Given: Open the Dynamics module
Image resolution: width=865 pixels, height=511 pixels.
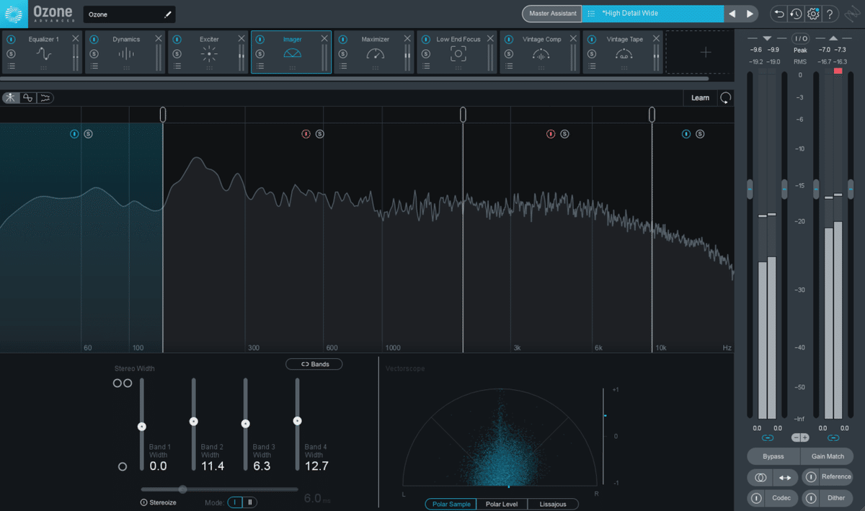Looking at the screenshot, I should tap(126, 53).
